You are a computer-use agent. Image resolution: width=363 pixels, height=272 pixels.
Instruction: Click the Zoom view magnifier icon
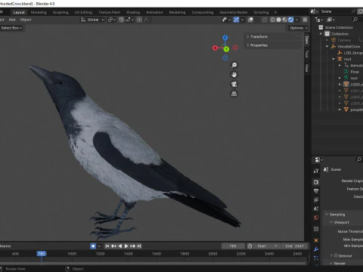234,65
